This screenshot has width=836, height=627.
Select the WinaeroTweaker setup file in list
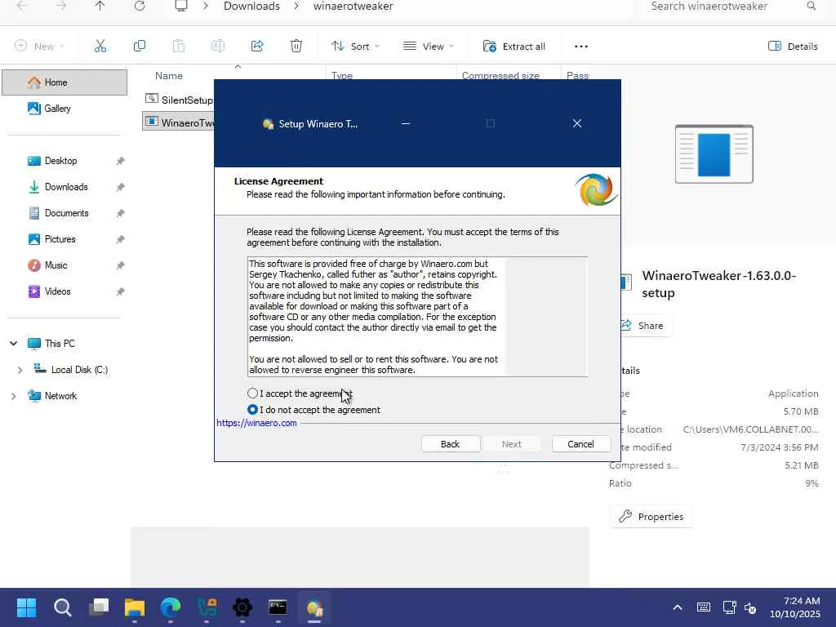pyautogui.click(x=179, y=122)
